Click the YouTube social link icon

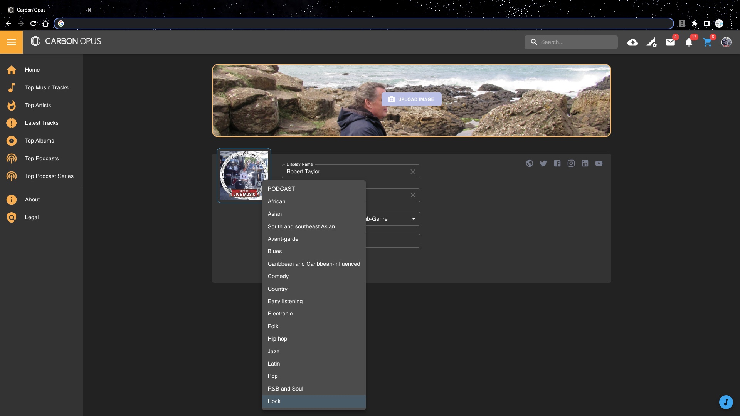[x=599, y=163]
